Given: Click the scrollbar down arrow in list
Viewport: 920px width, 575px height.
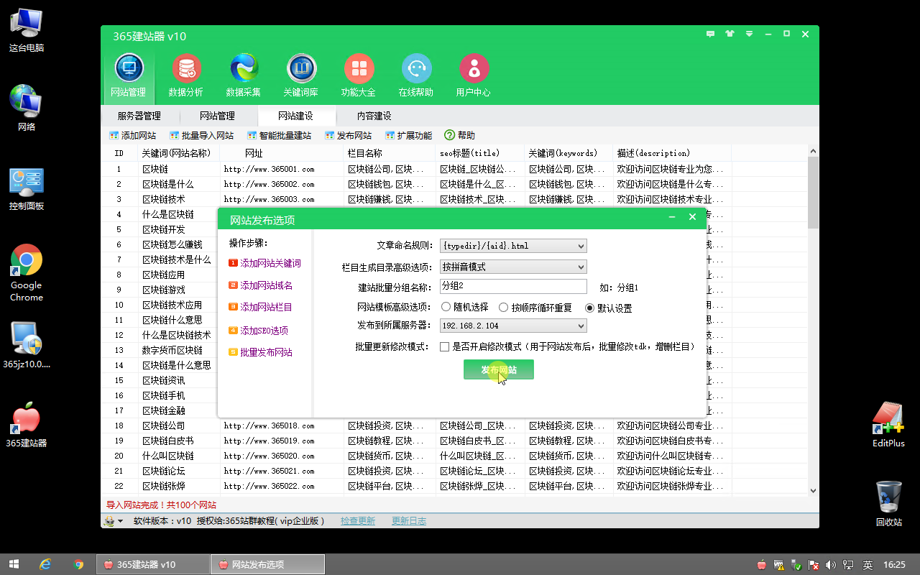Looking at the screenshot, I should pyautogui.click(x=813, y=490).
